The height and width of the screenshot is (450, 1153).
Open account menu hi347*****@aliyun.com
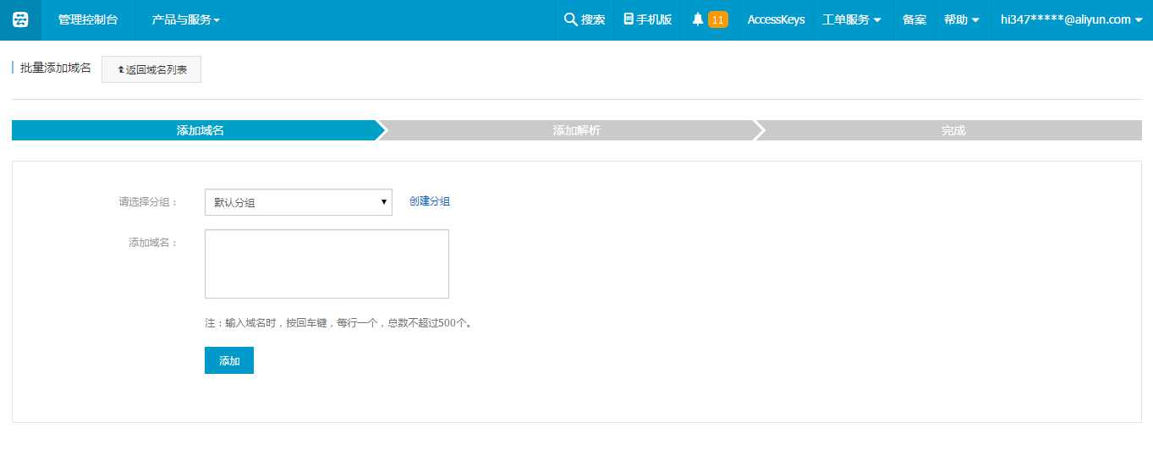coord(1071,19)
